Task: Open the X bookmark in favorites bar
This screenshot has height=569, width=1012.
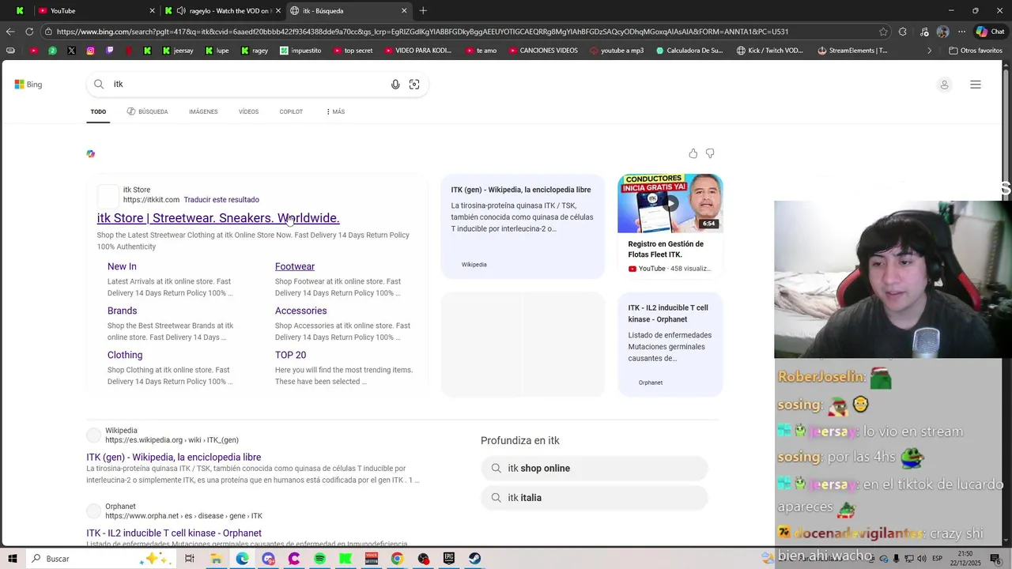Action: (x=71, y=51)
